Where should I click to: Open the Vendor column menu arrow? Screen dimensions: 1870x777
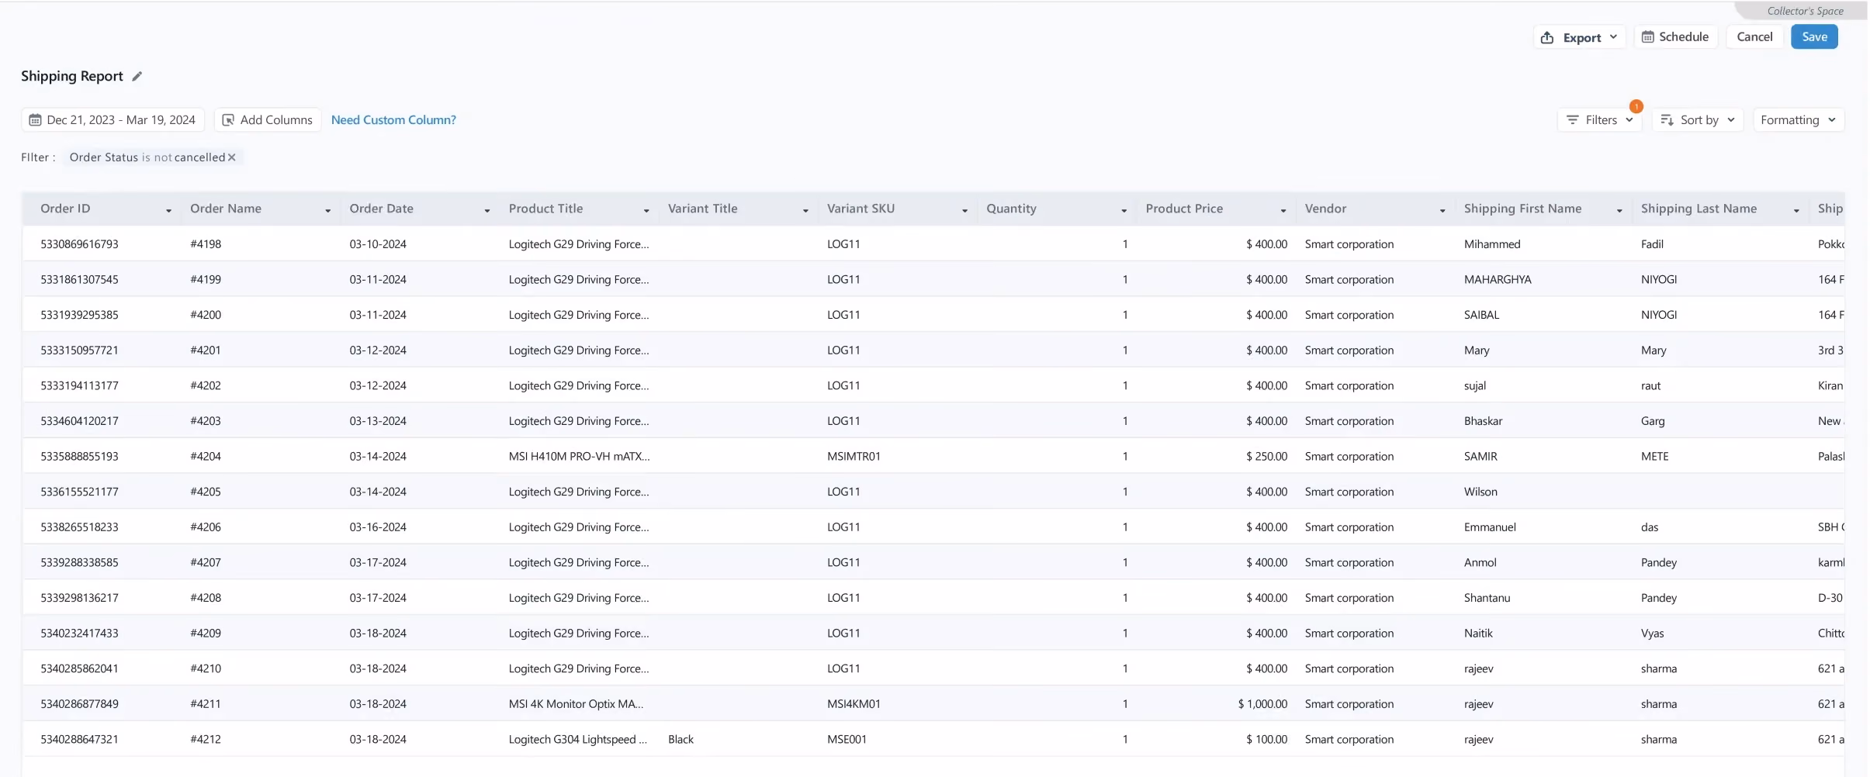click(1442, 210)
